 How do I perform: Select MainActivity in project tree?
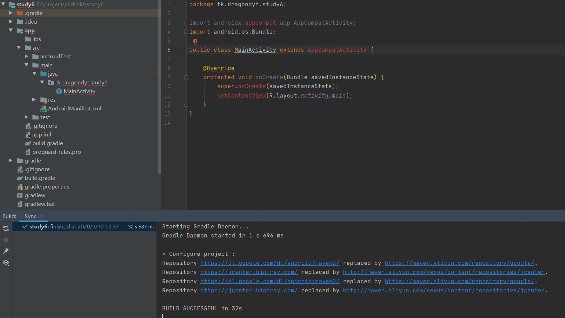coord(79,91)
